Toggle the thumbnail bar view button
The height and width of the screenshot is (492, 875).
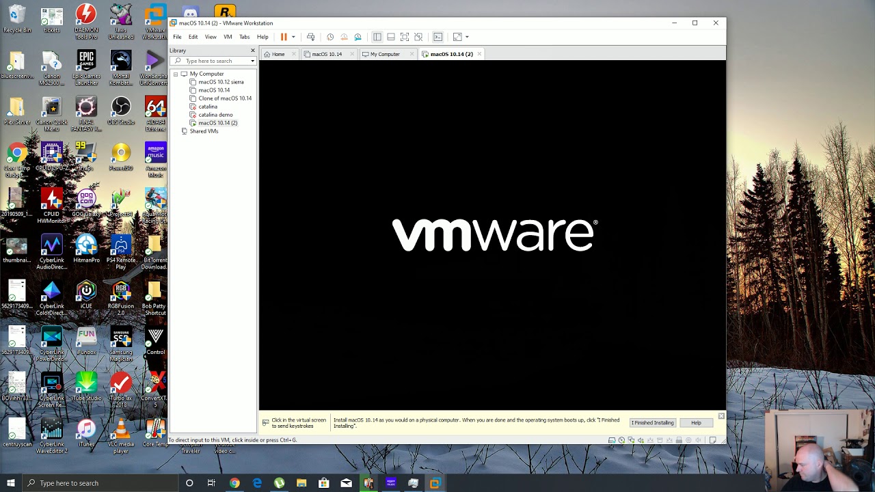390,37
